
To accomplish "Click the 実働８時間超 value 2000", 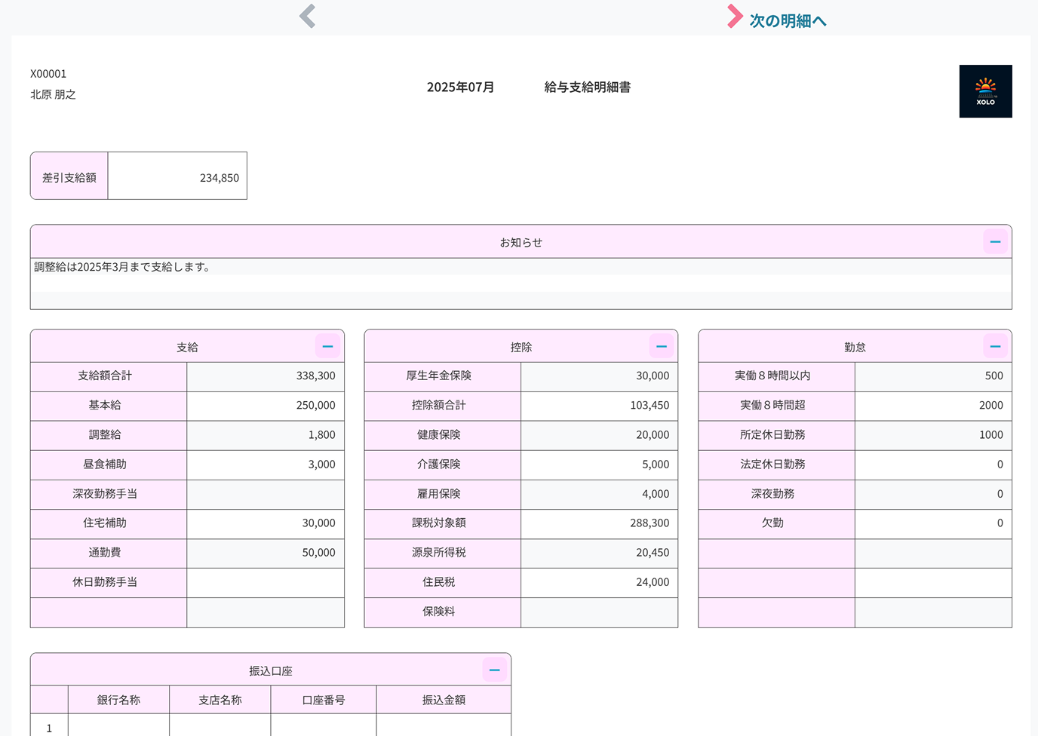I will (x=990, y=405).
